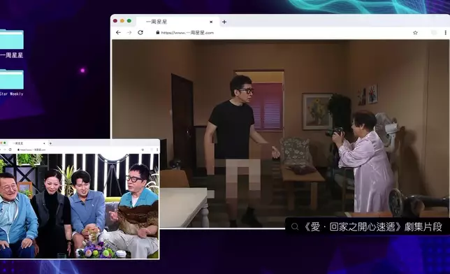Click the profile icon in the large browser toolbar
This screenshot has width=450, height=274.
tap(434, 33)
